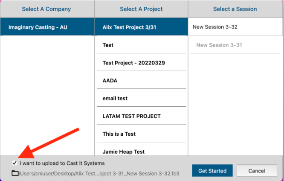Viewport: 284px width, 181px height.
Task: Pick Test Project - 20220329 from list
Action: click(134, 63)
